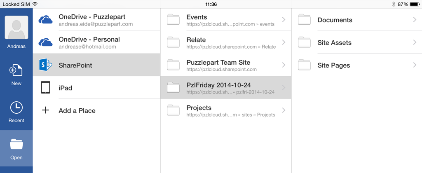Choose the iPad device icon
Viewport: 422px width, 173px height.
coord(45,88)
